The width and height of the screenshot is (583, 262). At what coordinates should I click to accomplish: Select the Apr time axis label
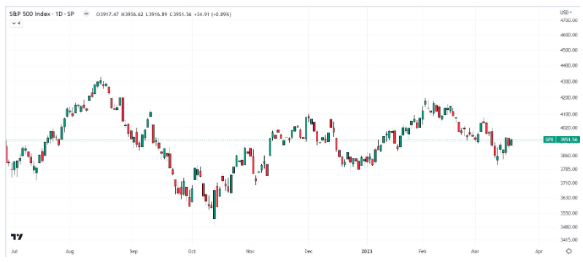(539, 252)
